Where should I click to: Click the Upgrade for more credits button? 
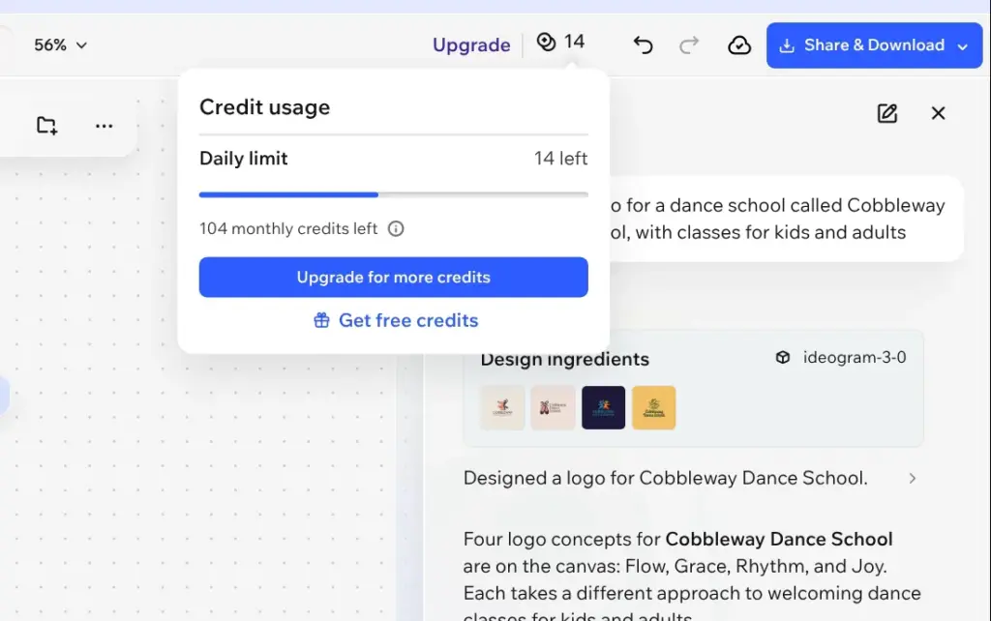pos(394,278)
